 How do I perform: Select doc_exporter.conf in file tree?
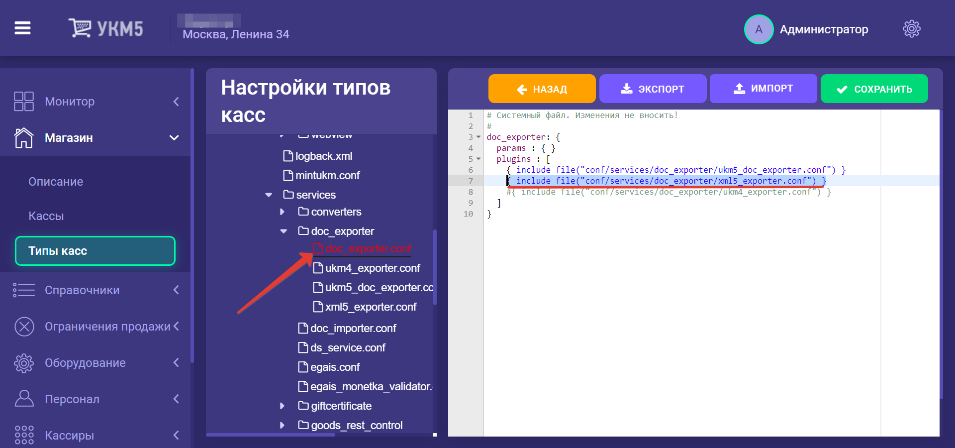368,249
